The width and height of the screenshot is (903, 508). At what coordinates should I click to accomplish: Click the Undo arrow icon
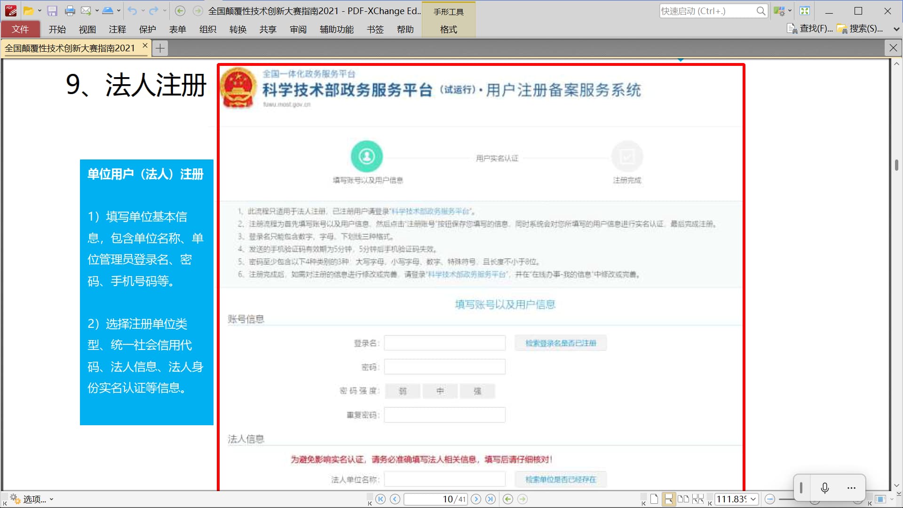[x=132, y=11]
